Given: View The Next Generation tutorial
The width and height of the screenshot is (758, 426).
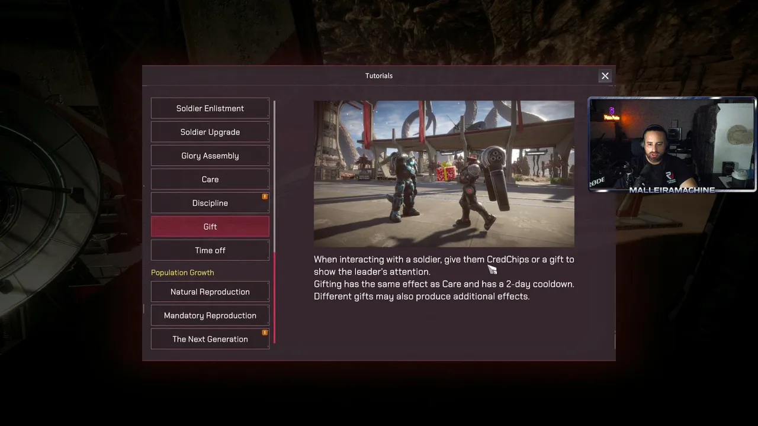Looking at the screenshot, I should [210, 339].
